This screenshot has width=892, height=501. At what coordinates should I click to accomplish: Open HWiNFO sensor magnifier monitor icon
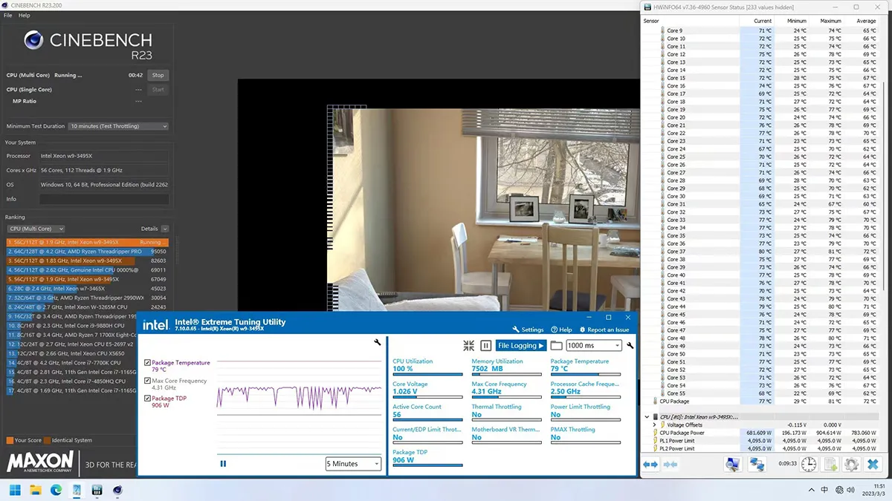click(x=733, y=464)
